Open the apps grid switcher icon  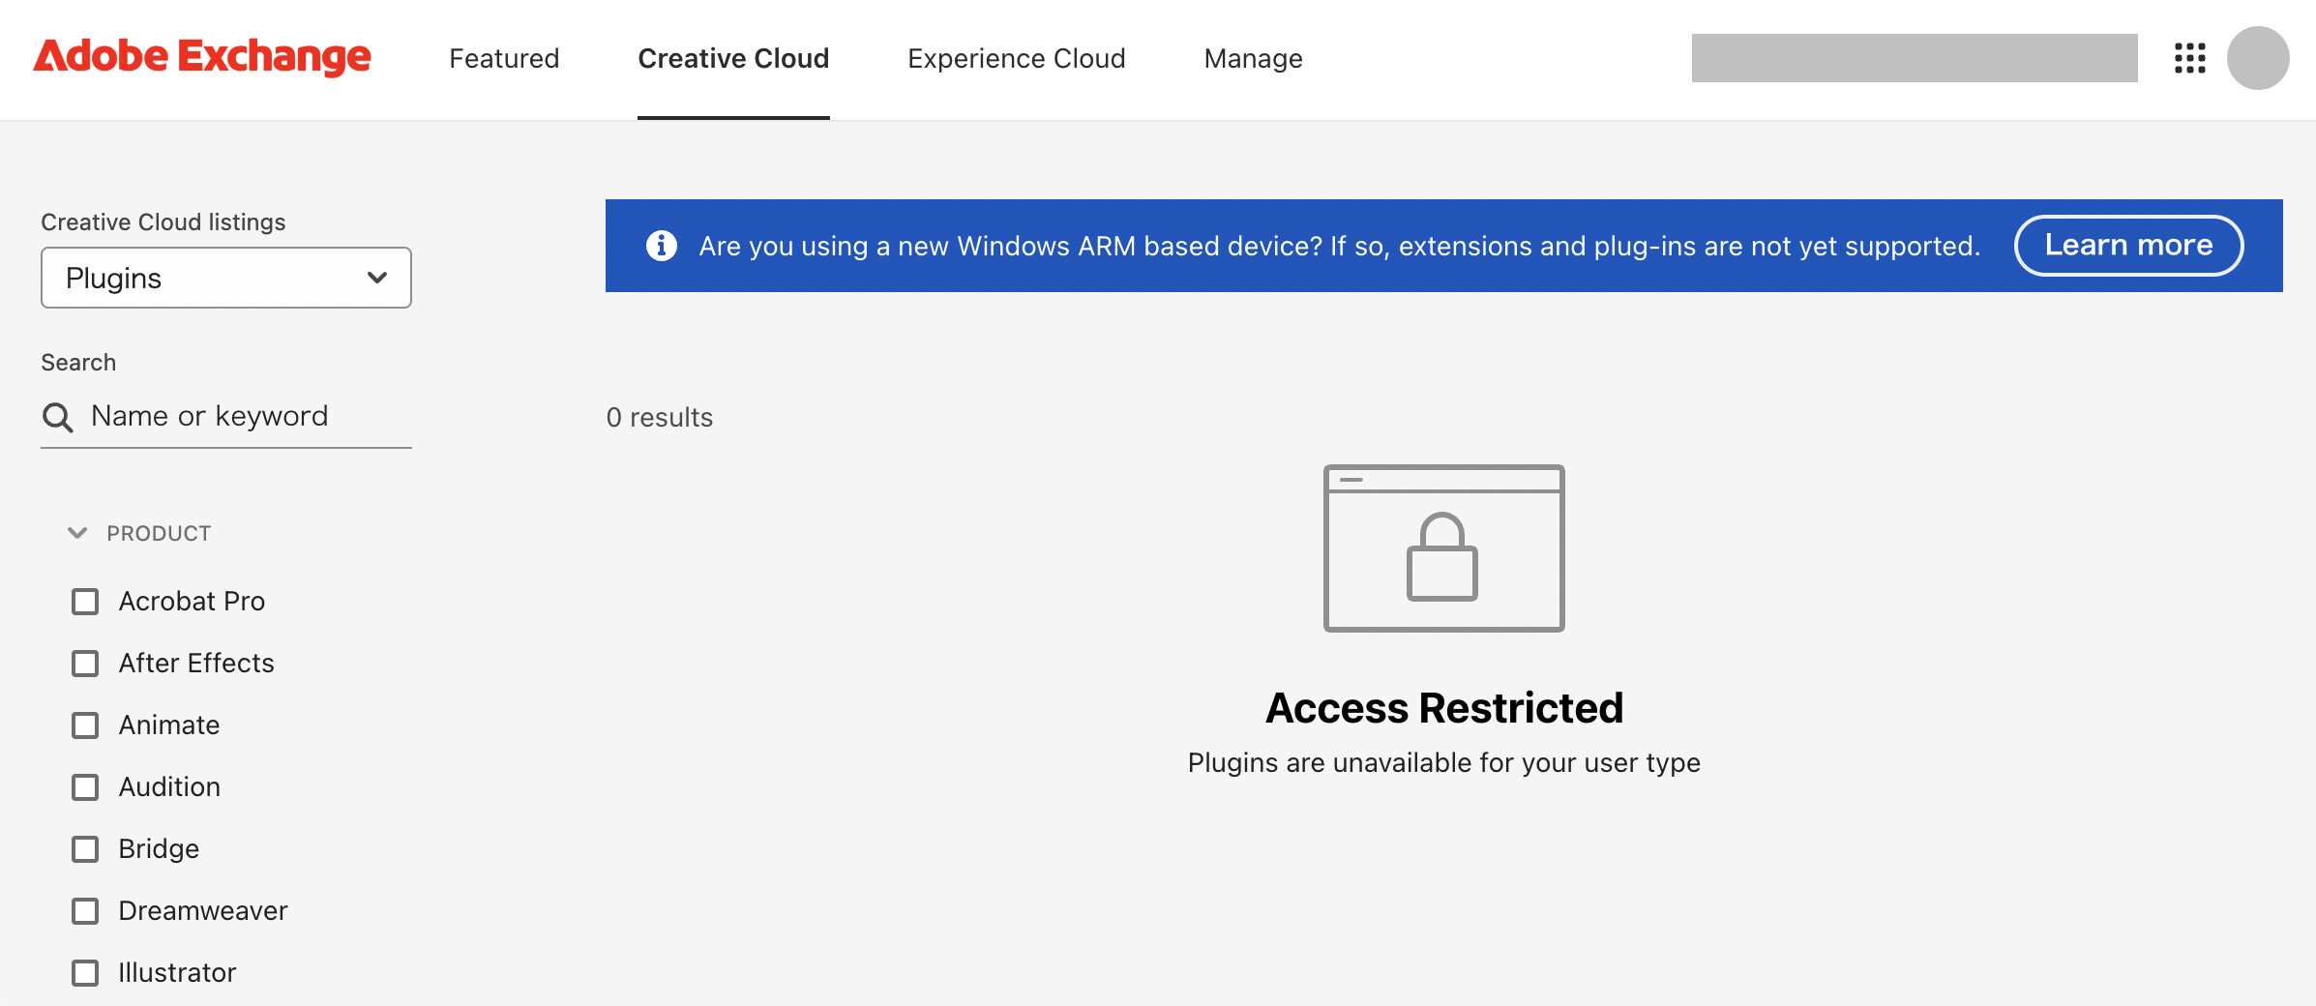point(2189,58)
